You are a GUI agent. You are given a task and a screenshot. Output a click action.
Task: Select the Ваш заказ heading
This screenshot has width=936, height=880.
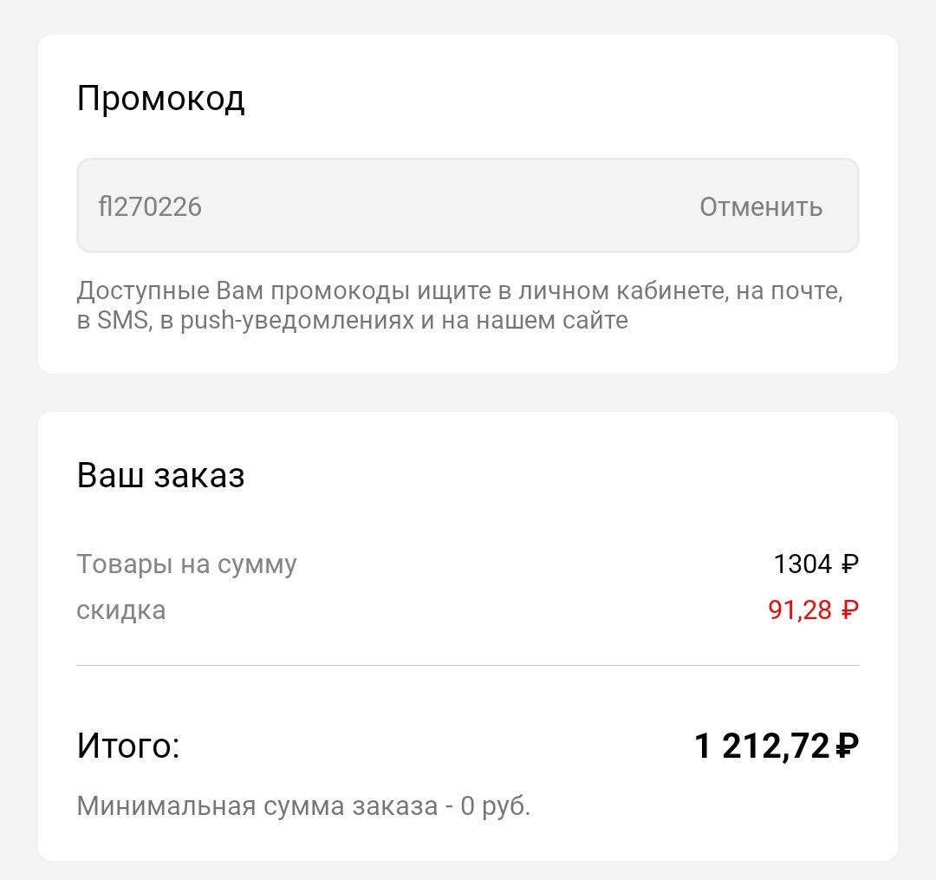pos(160,476)
